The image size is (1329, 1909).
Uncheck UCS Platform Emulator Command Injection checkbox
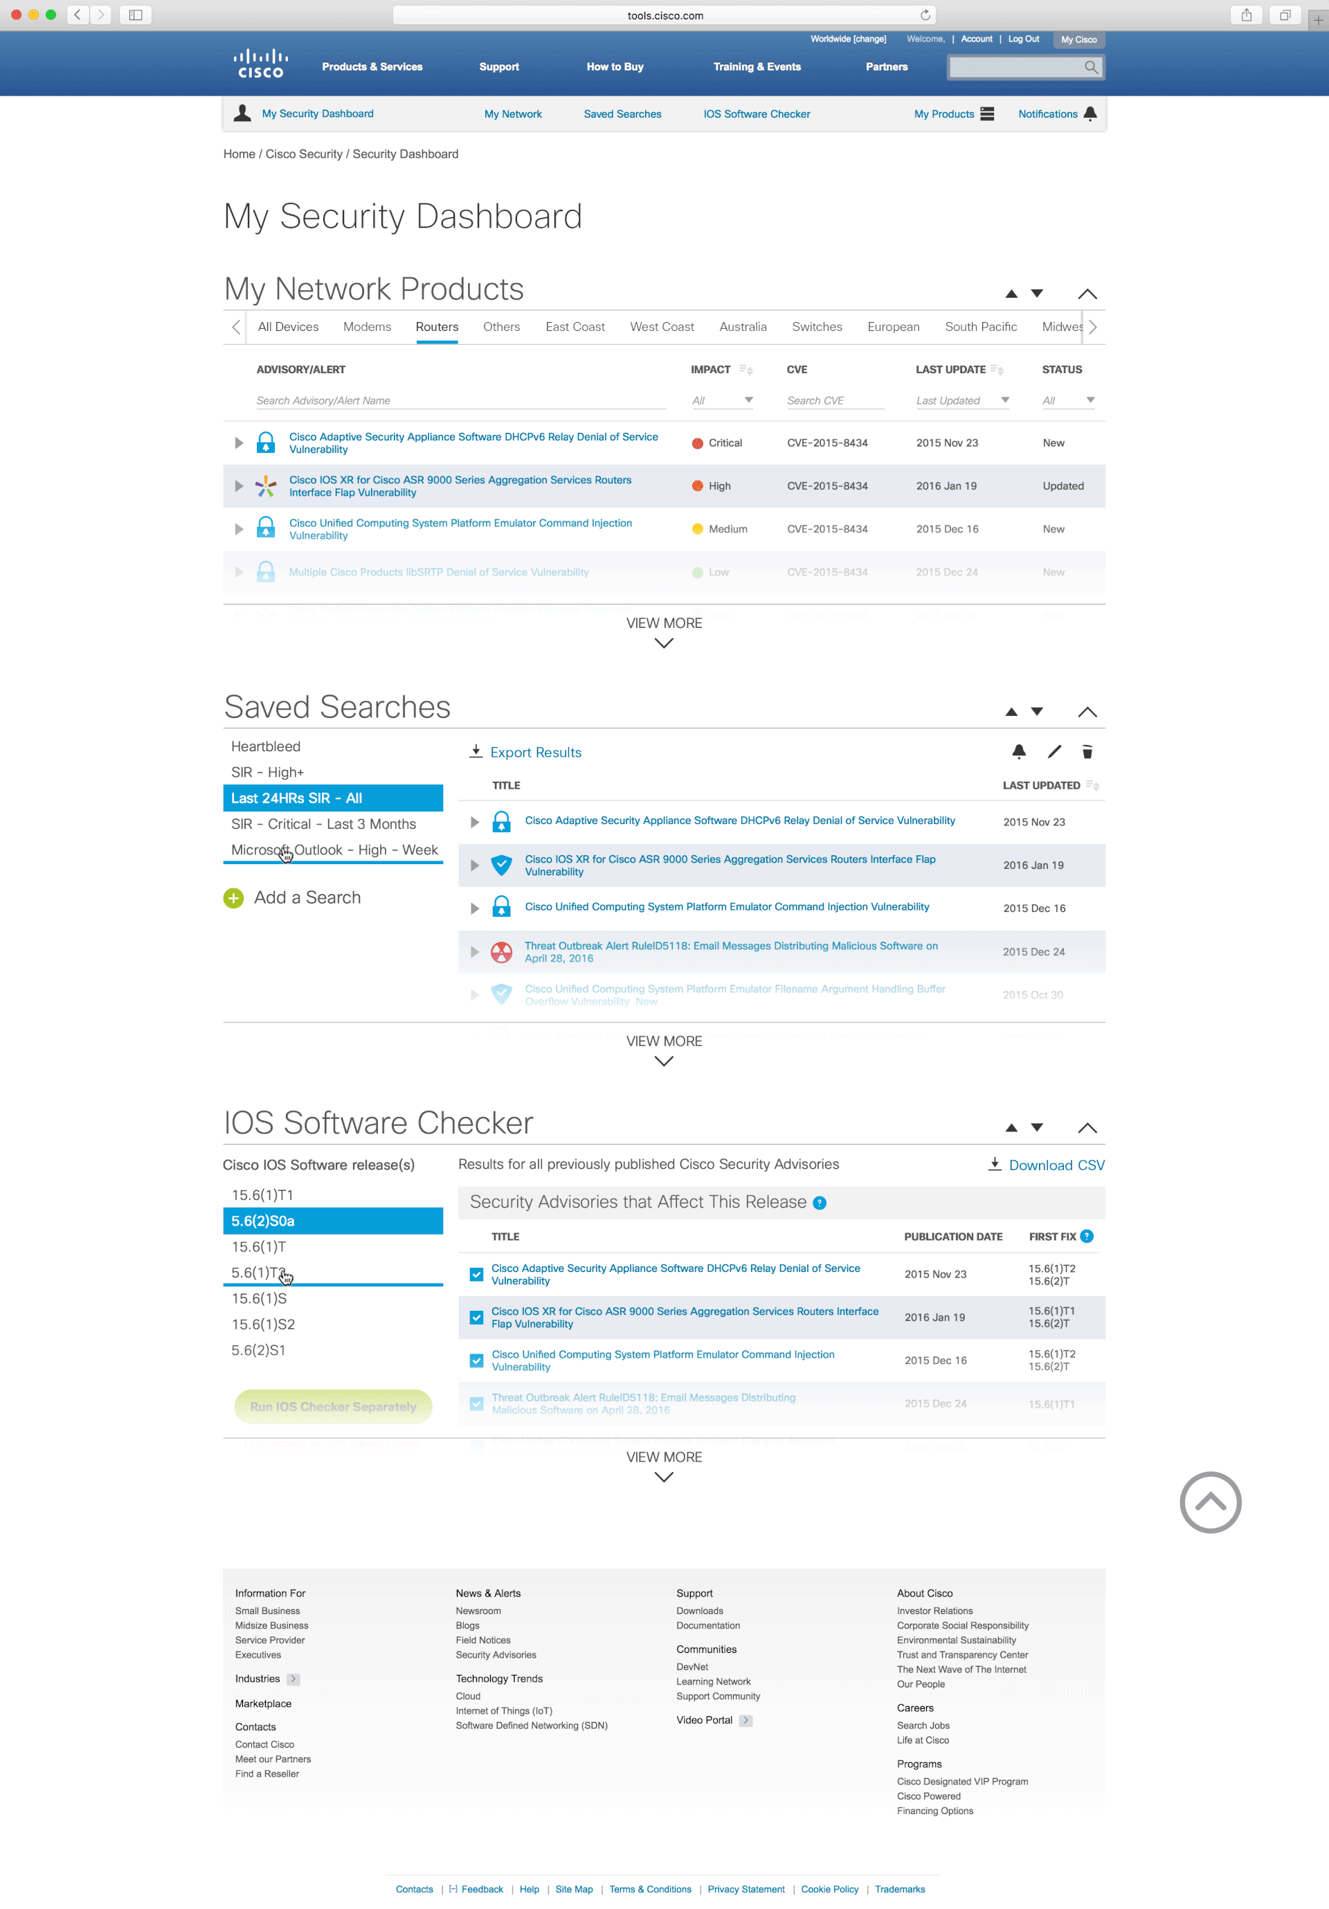pyautogui.click(x=476, y=1361)
